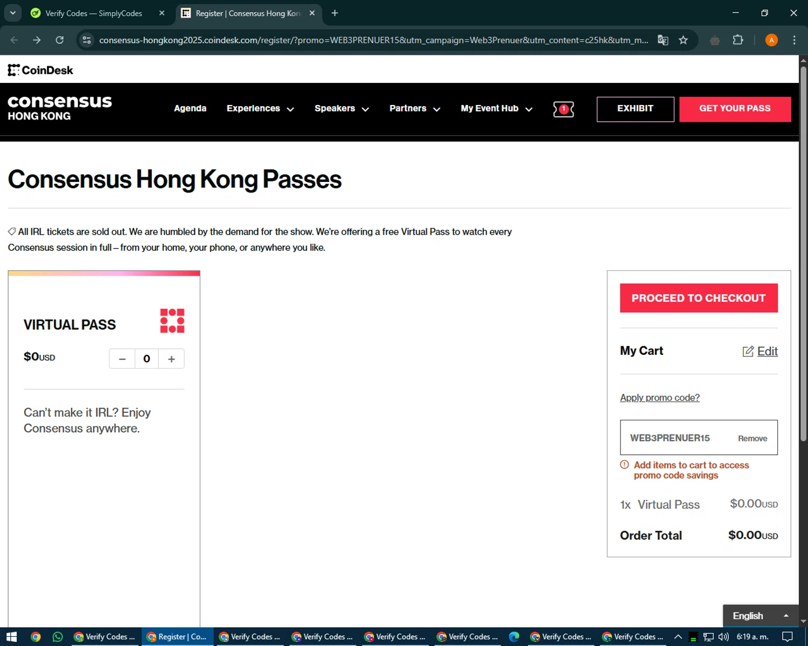Expand the Experiences menu
Screen dimensions: 808x646
tap(260, 108)
